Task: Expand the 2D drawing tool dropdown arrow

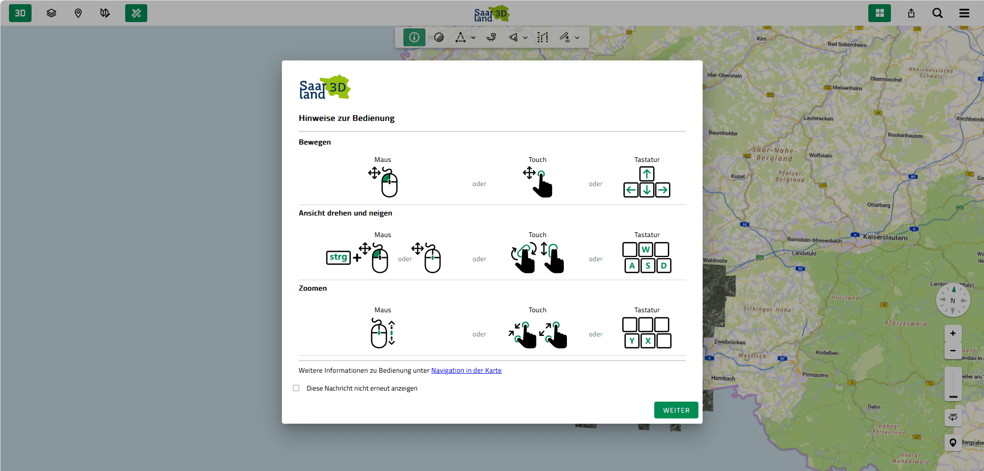Action: pos(577,38)
